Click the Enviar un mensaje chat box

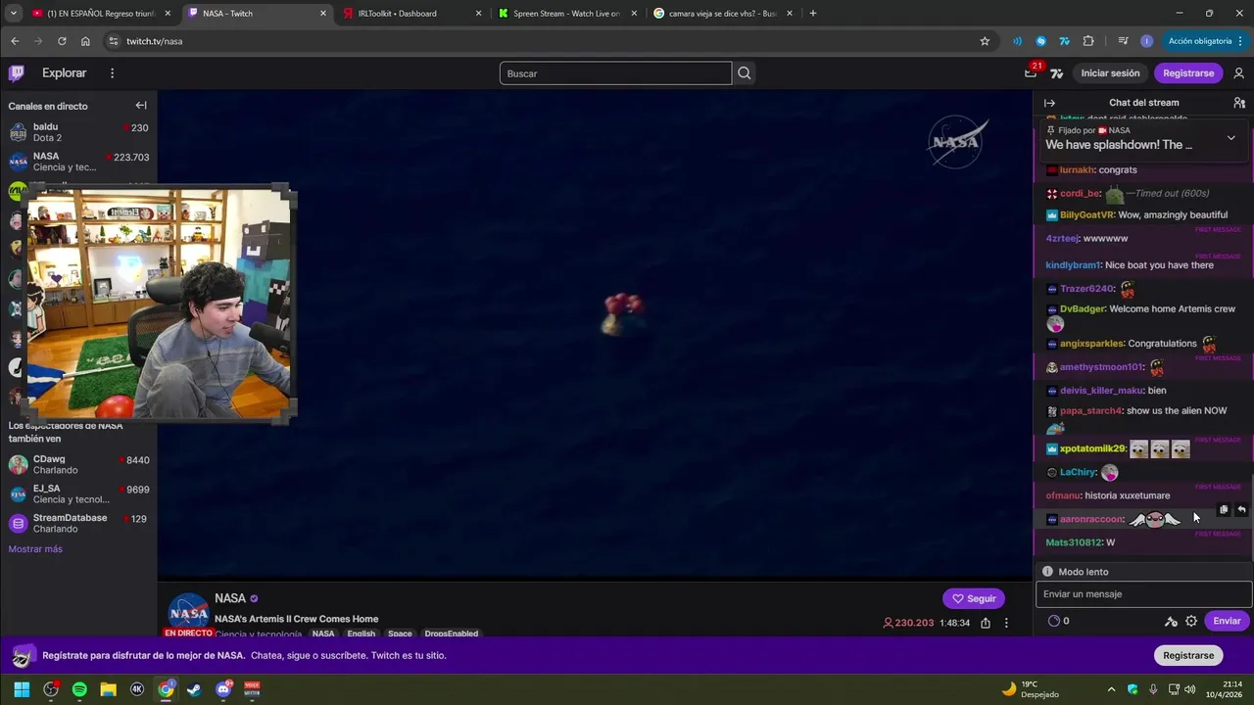[1143, 594]
